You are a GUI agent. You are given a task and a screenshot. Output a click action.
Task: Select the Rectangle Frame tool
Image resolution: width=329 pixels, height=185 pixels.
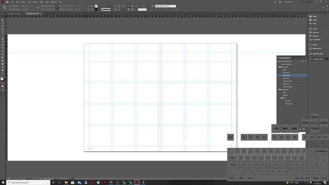coord(3,45)
